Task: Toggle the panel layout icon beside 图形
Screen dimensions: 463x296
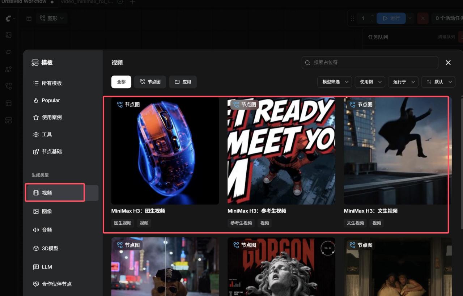Action: tap(29, 18)
